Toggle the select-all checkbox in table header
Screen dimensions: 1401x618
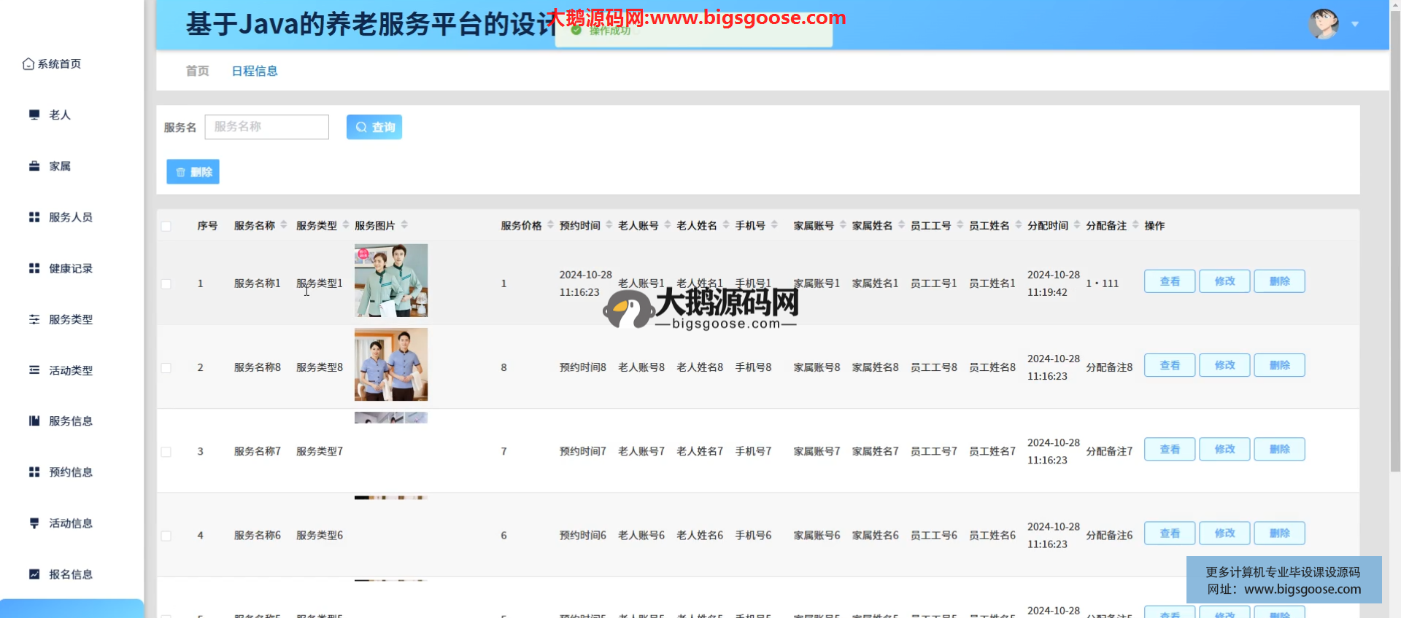pos(166,226)
